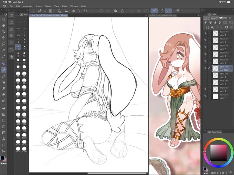Pick the Text tool

(3, 139)
